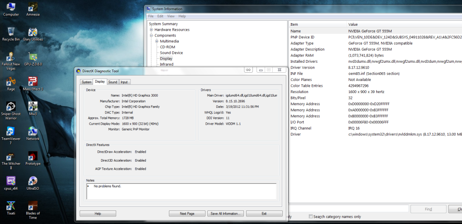The width and height of the screenshot is (462, 224).
Task: Select the Bits/Pixel 32 row
Action: (x=375, y=98)
